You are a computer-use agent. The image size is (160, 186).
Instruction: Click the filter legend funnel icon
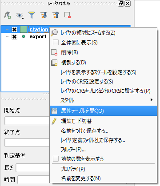pos(32,15)
